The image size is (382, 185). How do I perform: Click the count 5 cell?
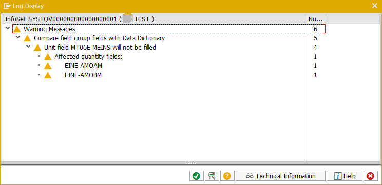pyautogui.click(x=315, y=38)
